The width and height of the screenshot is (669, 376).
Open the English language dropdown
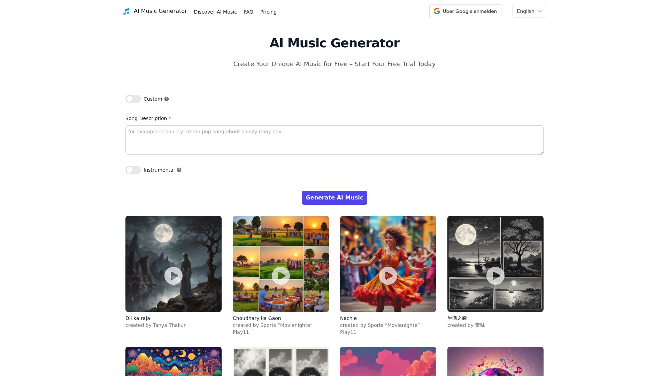tap(529, 11)
